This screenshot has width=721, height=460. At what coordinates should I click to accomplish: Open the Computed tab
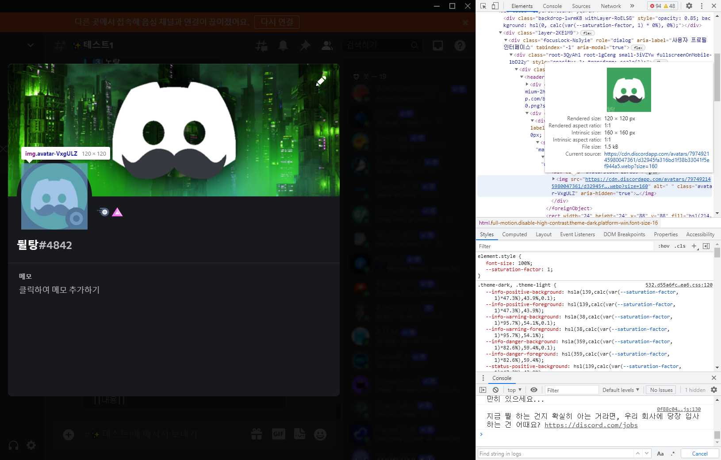514,234
